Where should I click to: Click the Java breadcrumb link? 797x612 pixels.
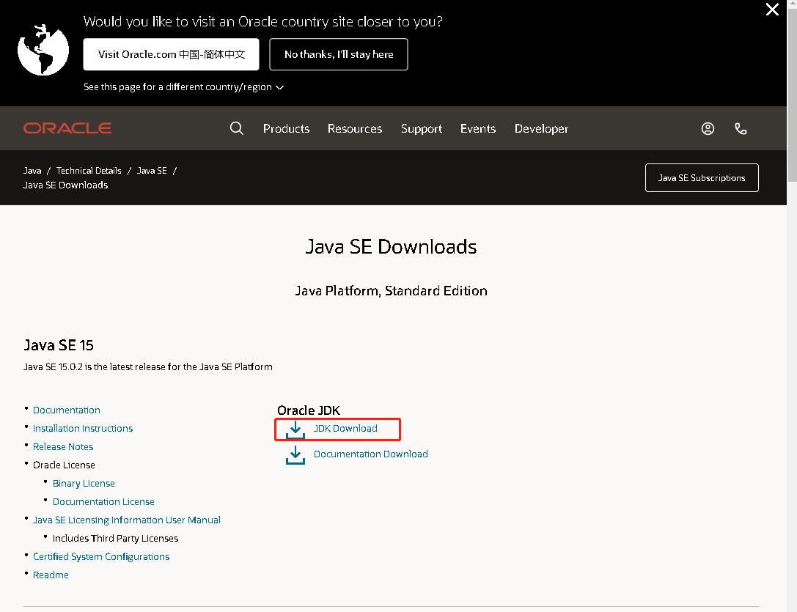click(x=32, y=170)
